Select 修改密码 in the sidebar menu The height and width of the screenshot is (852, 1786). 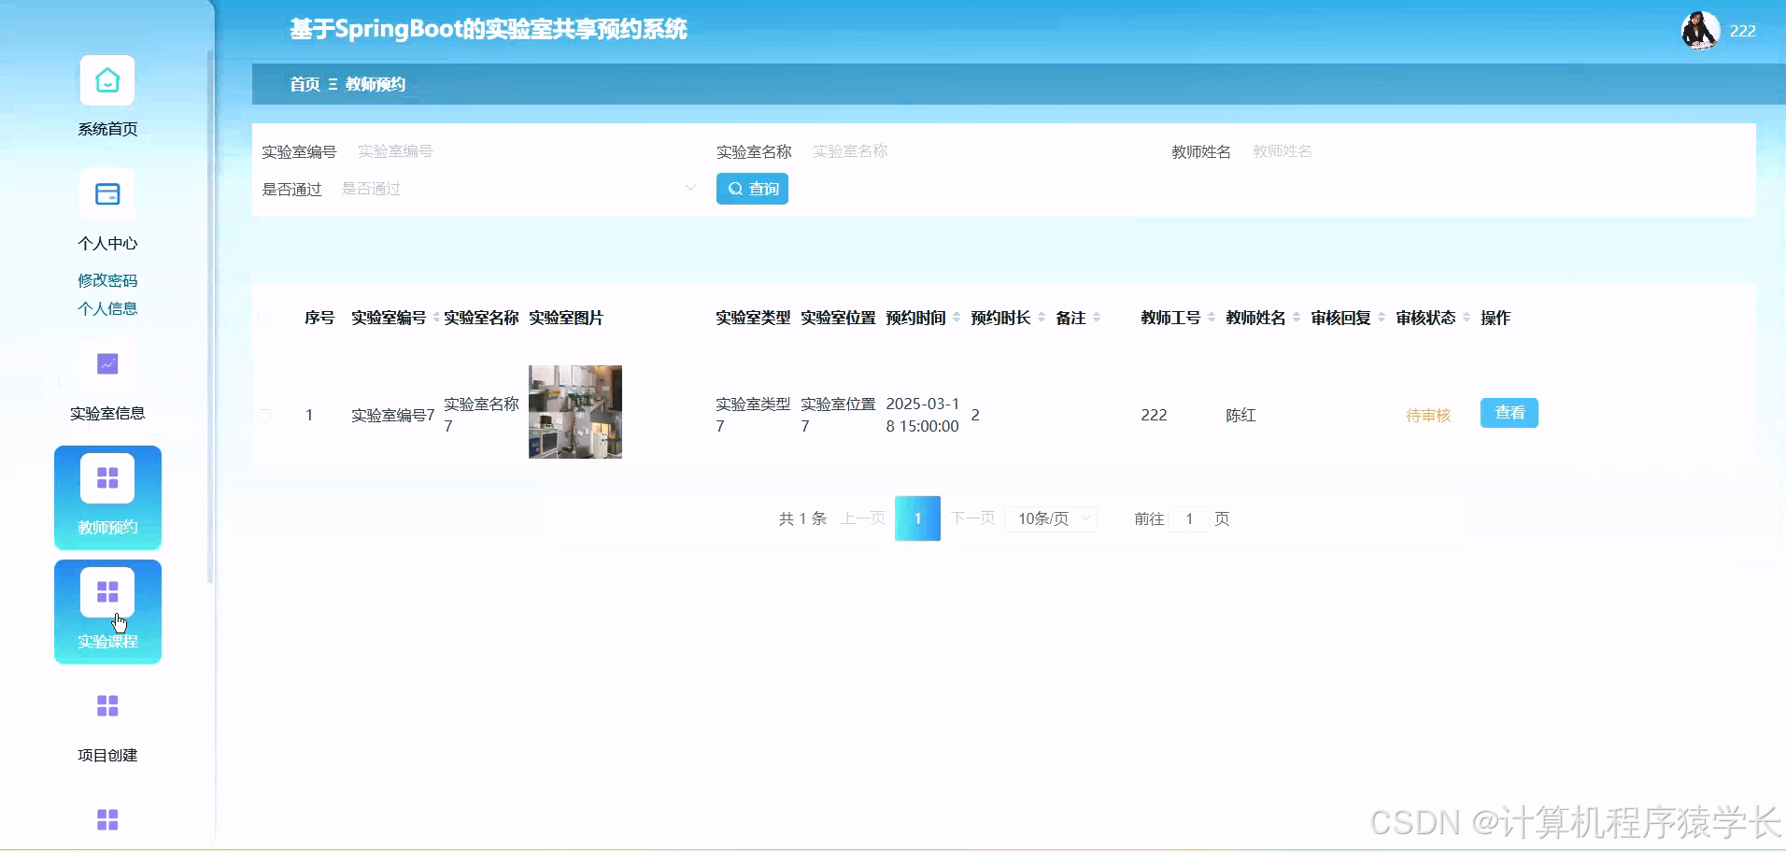107,279
